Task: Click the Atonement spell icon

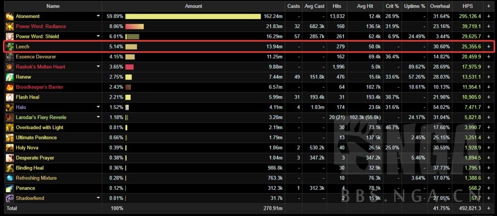Action: coord(10,16)
